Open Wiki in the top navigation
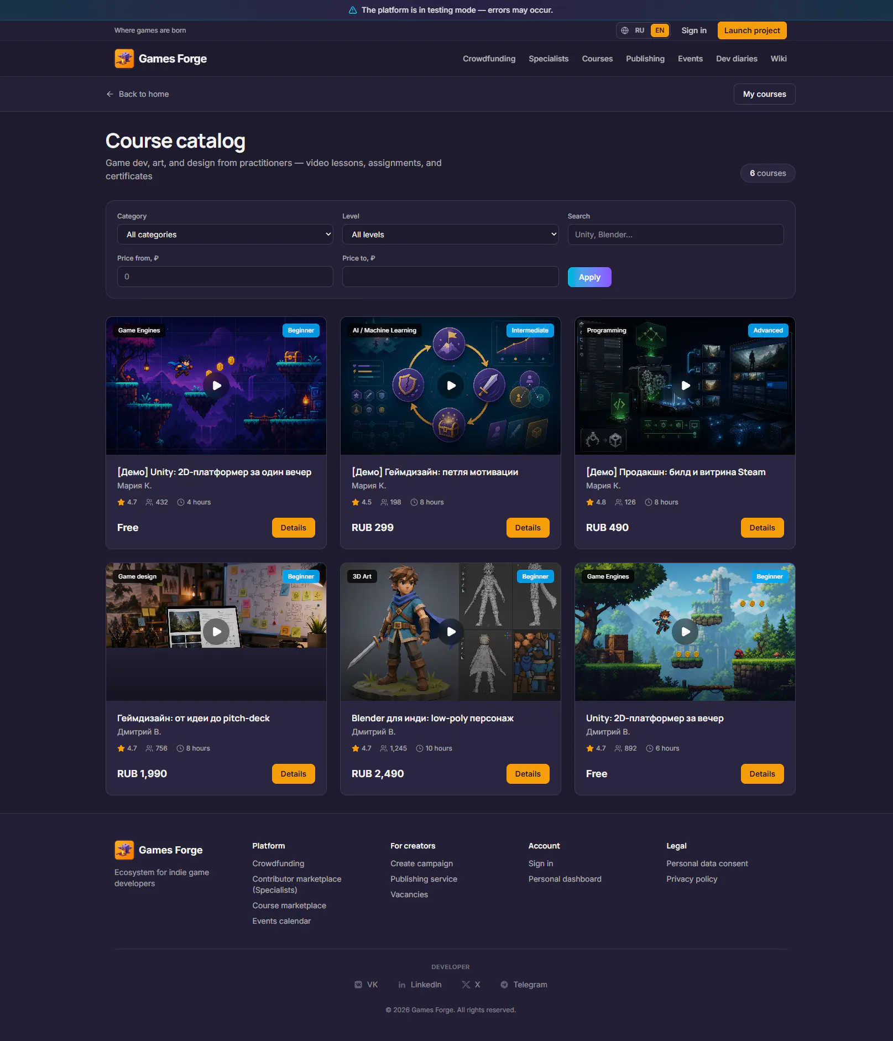This screenshot has width=893, height=1041. click(779, 59)
